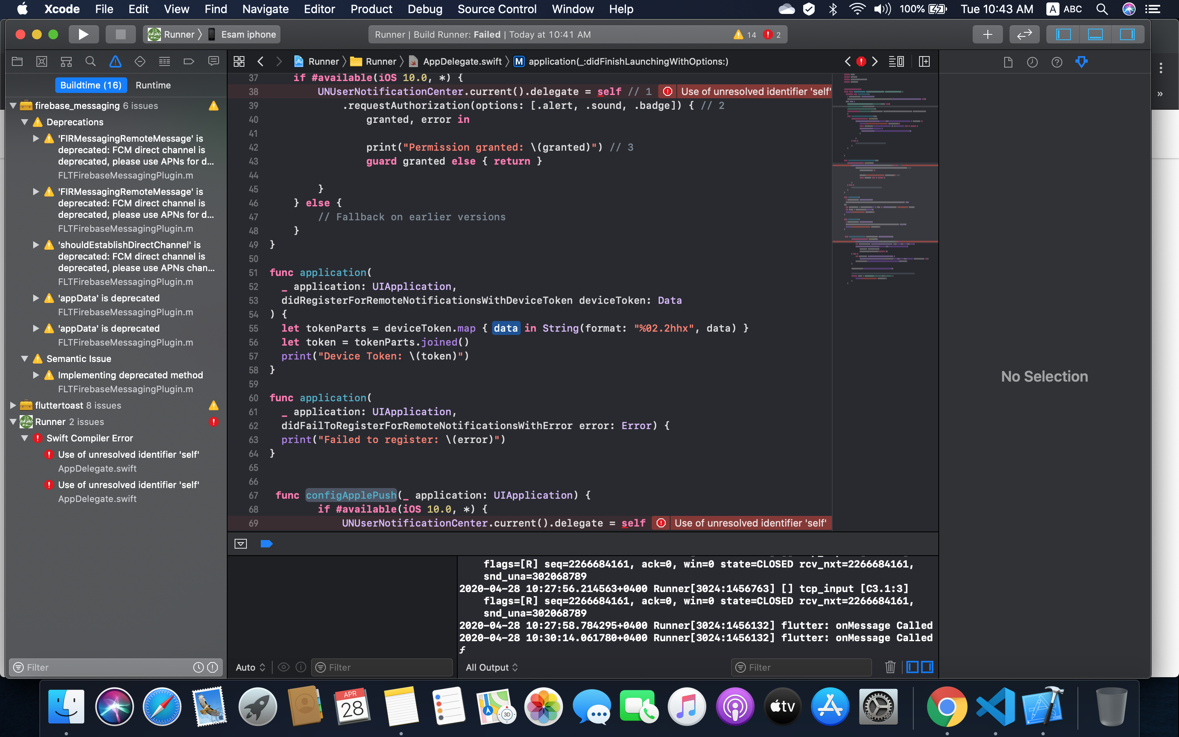This screenshot has width=1179, height=737.
Task: Expand the fluttertoast 8 issues group
Action: click(13, 405)
